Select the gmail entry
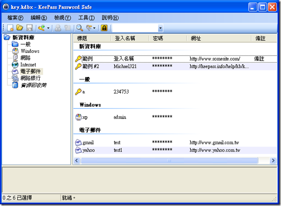281x206 pixels. 88,143
